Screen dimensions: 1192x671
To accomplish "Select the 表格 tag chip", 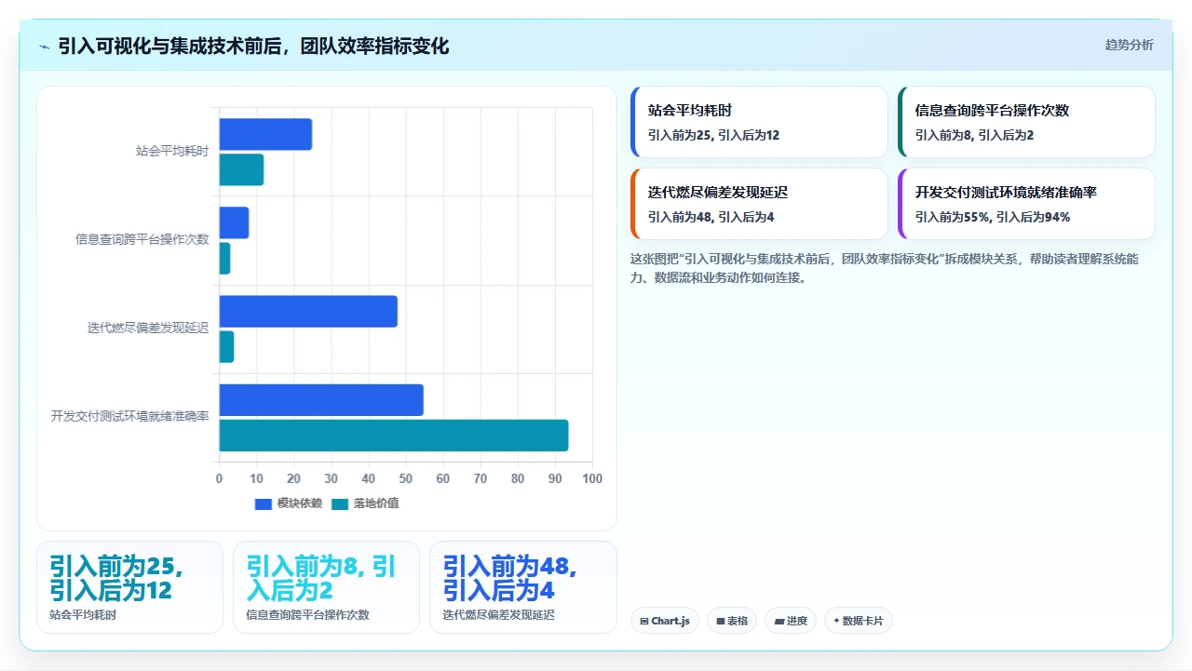I will tap(732, 621).
